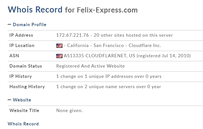This screenshot has width=203, height=129.
Task: Click the Hosting History row label
Action: (27, 87)
